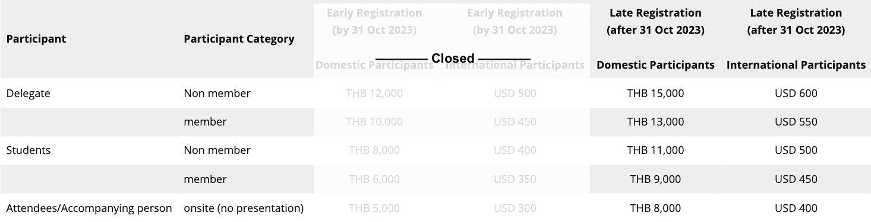Viewport: 871px width, 222px height.
Task: Click the Students row label
Action: [28, 150]
